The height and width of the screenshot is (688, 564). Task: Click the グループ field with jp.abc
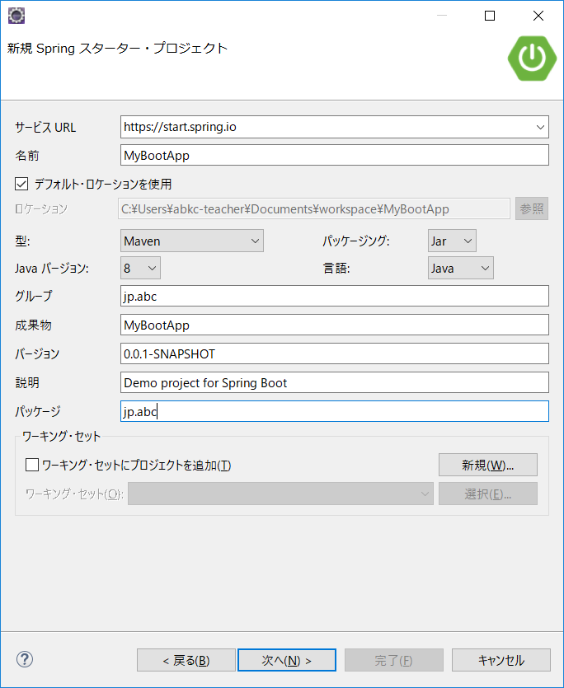334,297
